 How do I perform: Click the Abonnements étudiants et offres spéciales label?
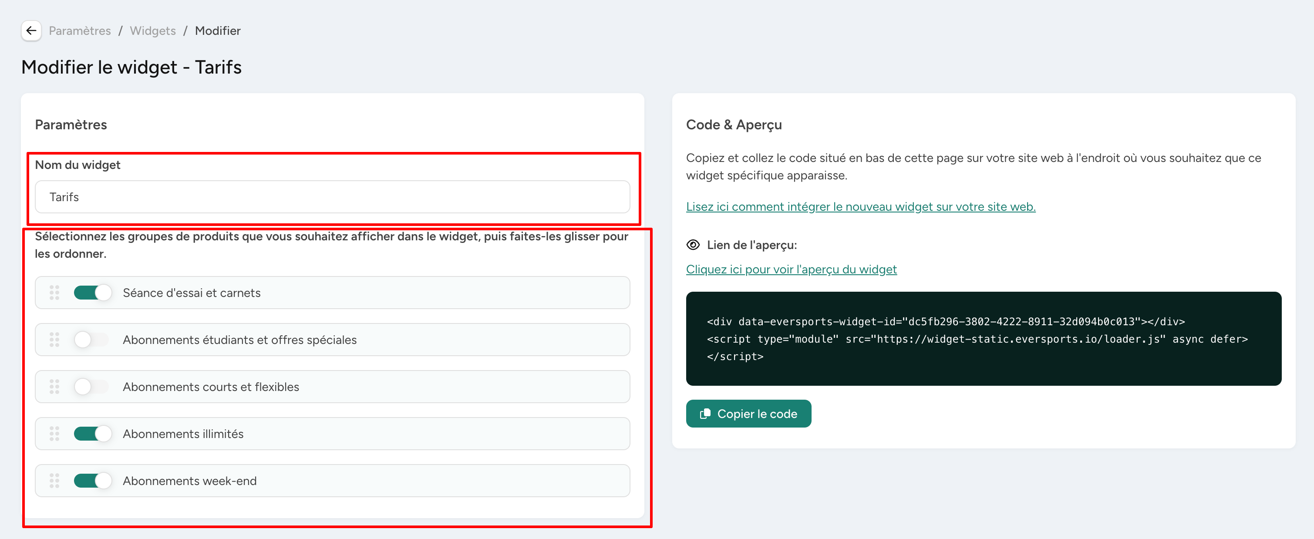pos(240,340)
